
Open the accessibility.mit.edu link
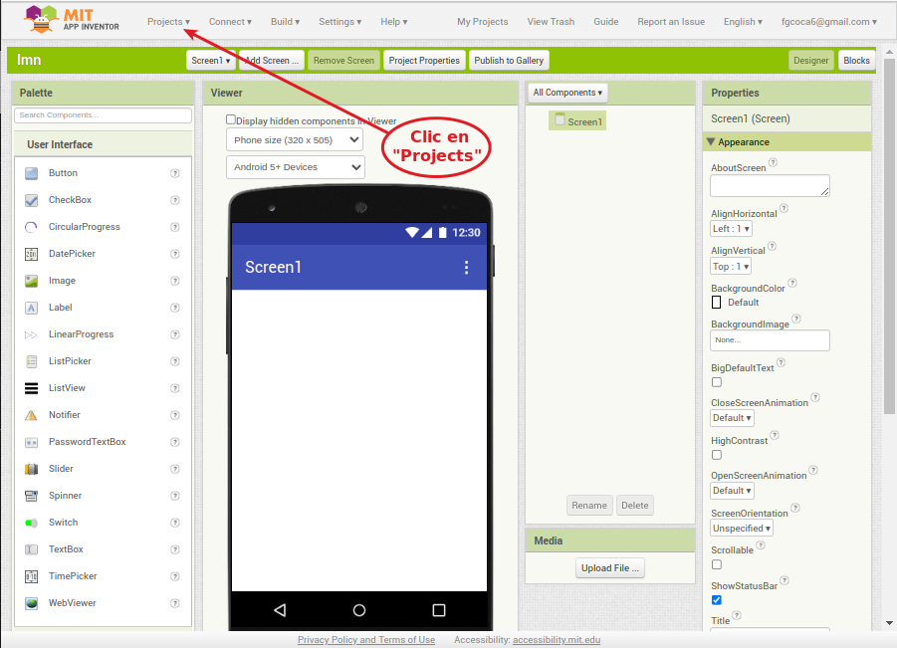click(x=557, y=640)
